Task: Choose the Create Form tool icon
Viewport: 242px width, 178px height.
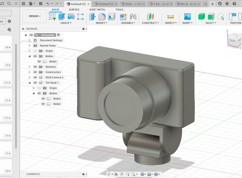Action: (71, 16)
